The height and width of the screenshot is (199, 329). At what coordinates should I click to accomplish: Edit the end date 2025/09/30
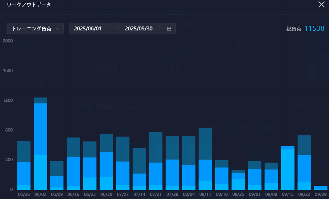139,29
